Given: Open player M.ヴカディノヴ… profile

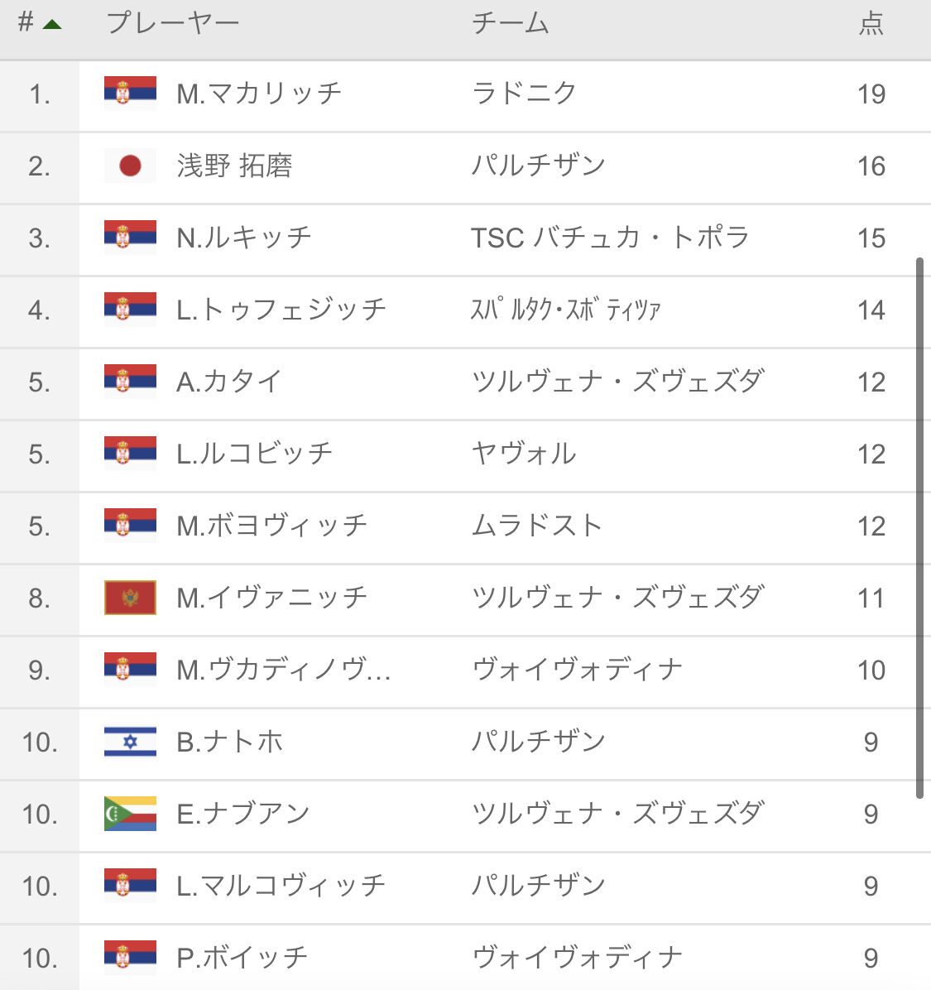Looking at the screenshot, I should 283,670.
